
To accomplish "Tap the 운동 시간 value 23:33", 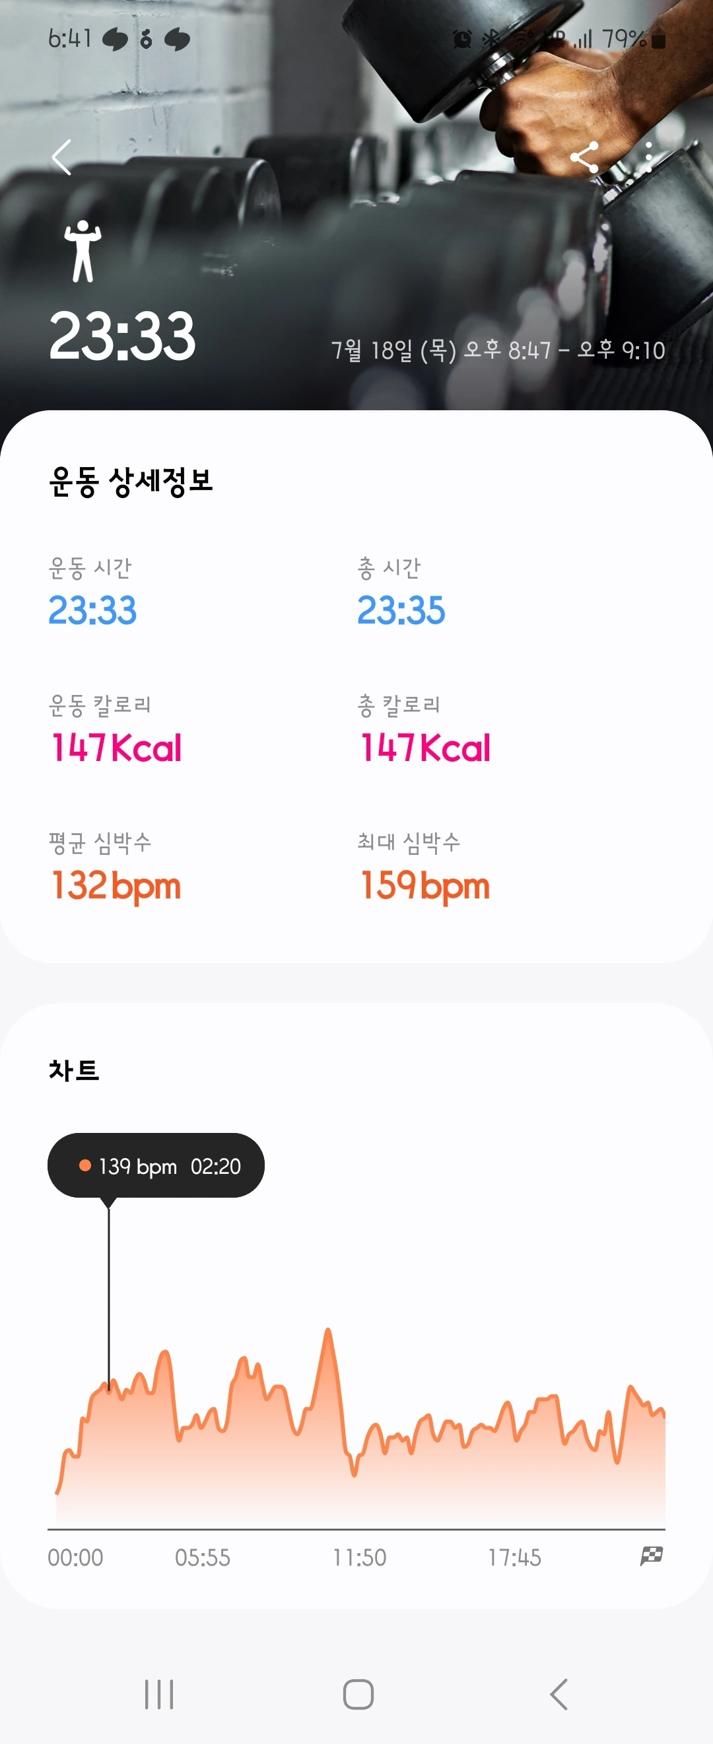I will pyautogui.click(x=92, y=610).
